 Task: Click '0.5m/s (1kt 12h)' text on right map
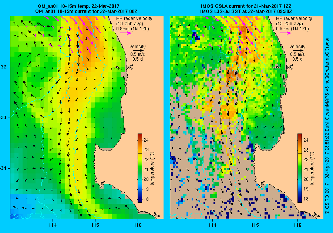pos(292,28)
